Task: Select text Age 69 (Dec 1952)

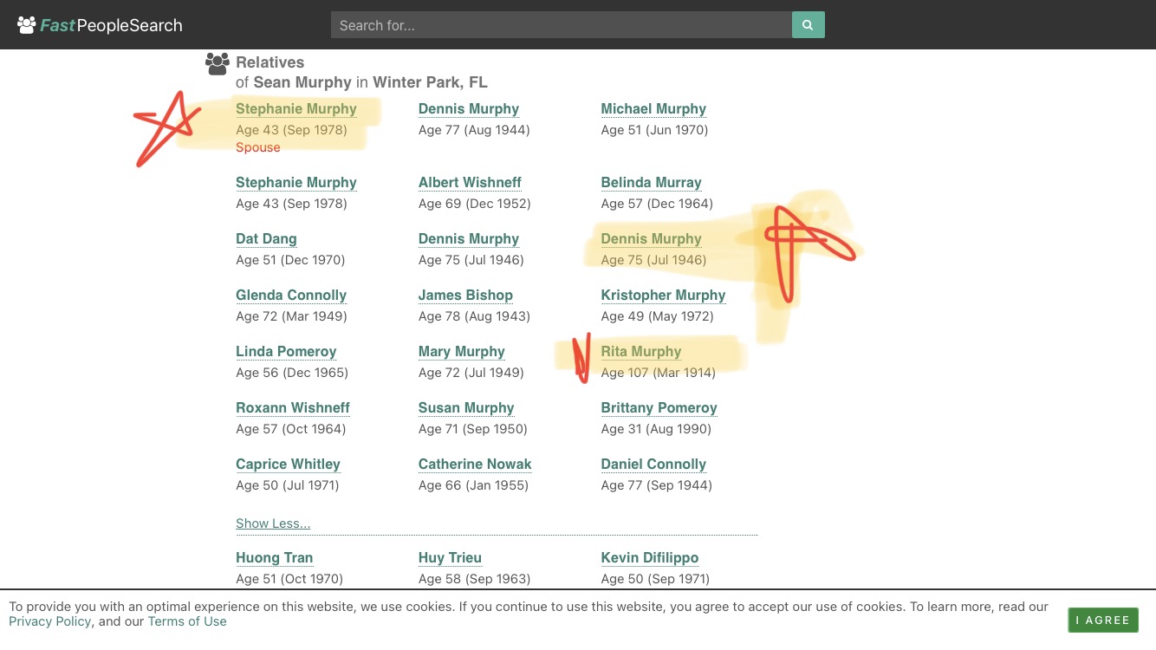Action: [475, 204]
